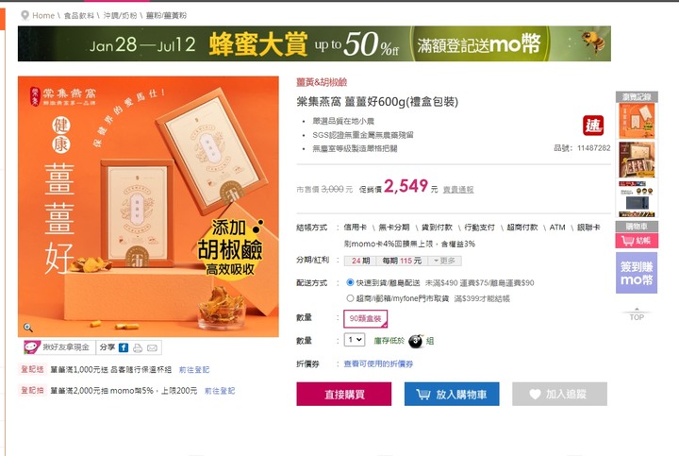Image resolution: width=679 pixels, height=456 pixels.
Task: Share product via Facebook icon
Action: [x=124, y=347]
